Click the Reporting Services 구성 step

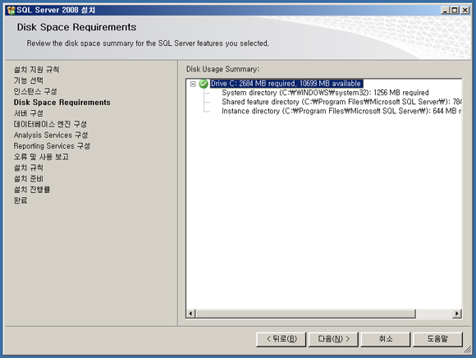(x=52, y=146)
